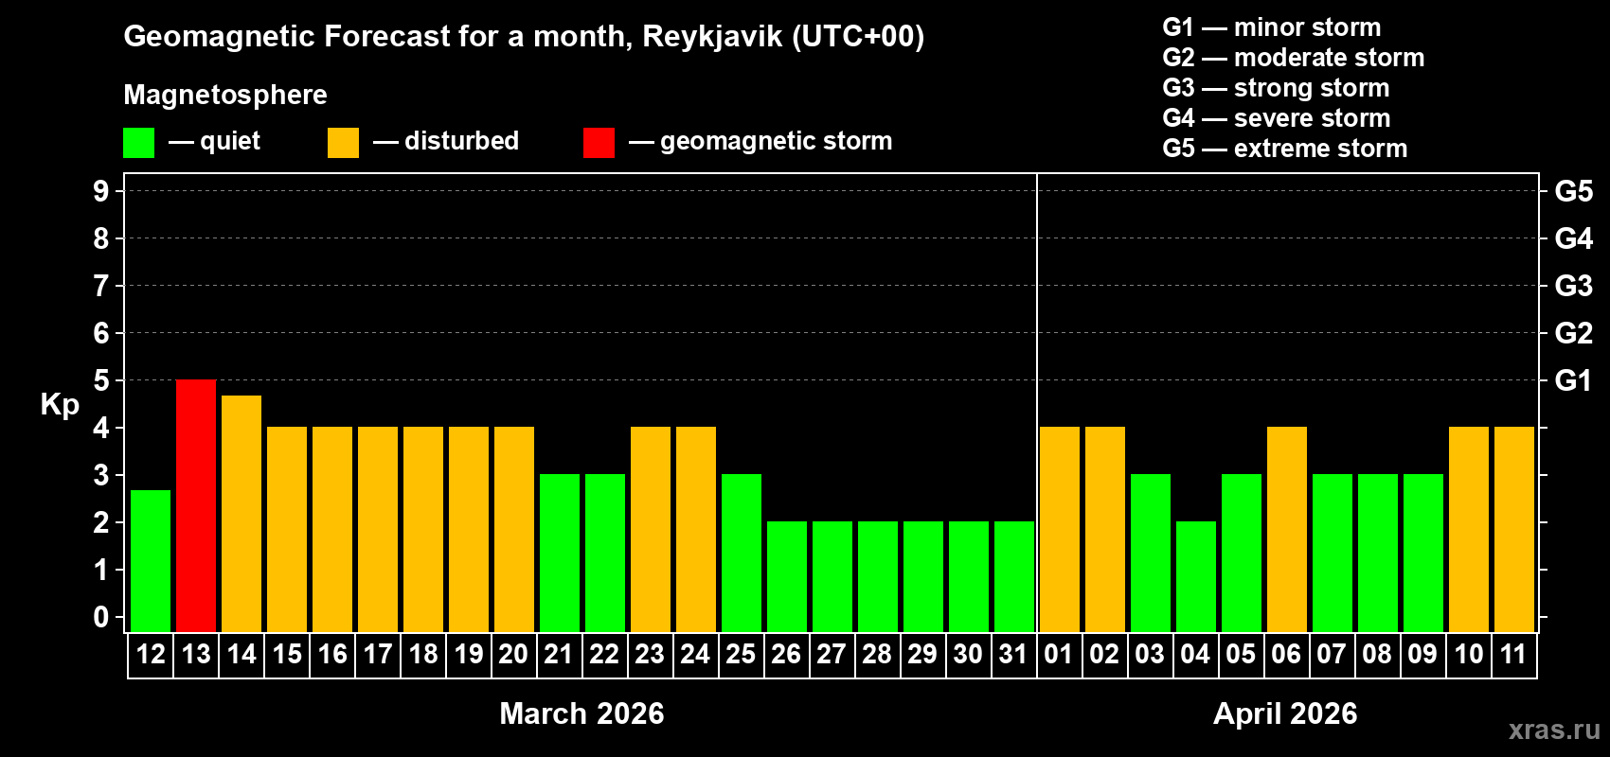
Task: Click the right axis G1 label
Action: [1574, 380]
